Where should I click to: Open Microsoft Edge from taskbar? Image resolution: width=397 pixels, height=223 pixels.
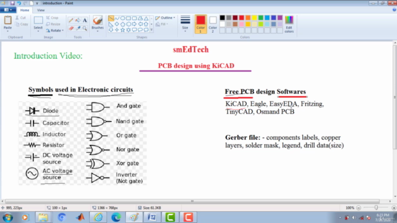click(x=116, y=217)
